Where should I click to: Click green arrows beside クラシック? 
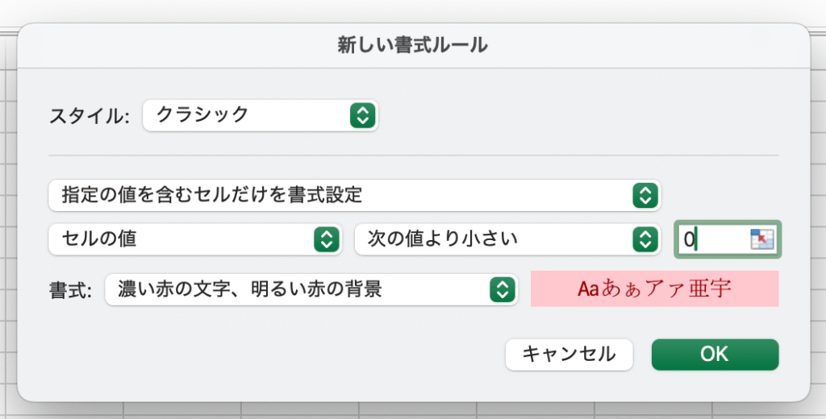[x=363, y=115]
